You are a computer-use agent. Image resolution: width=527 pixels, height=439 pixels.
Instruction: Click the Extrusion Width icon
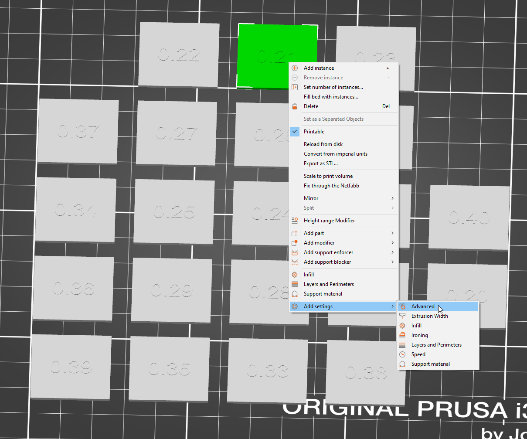pos(402,316)
